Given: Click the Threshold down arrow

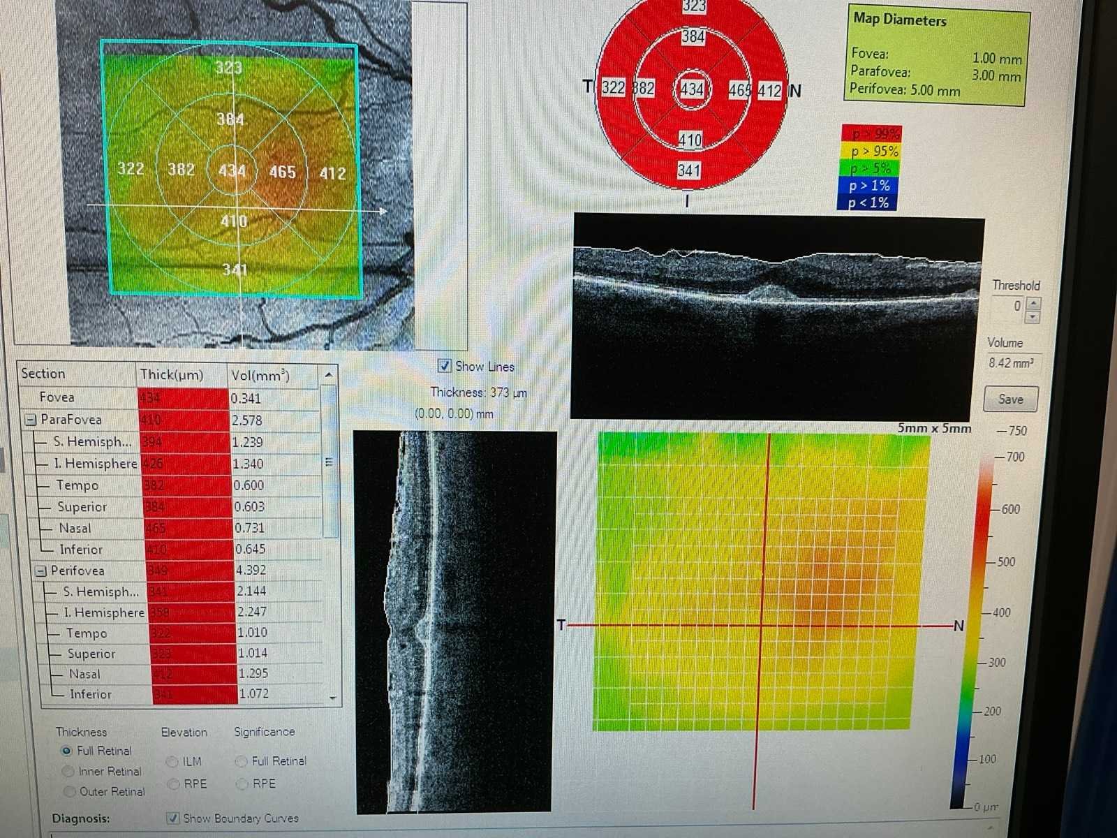Looking at the screenshot, I should coord(1033,317).
